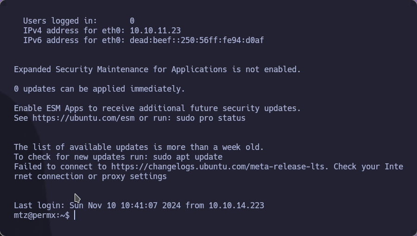This screenshot has height=236, width=417.
Task: Click the last login IP 10.10.14.223
Action: pos(236,205)
